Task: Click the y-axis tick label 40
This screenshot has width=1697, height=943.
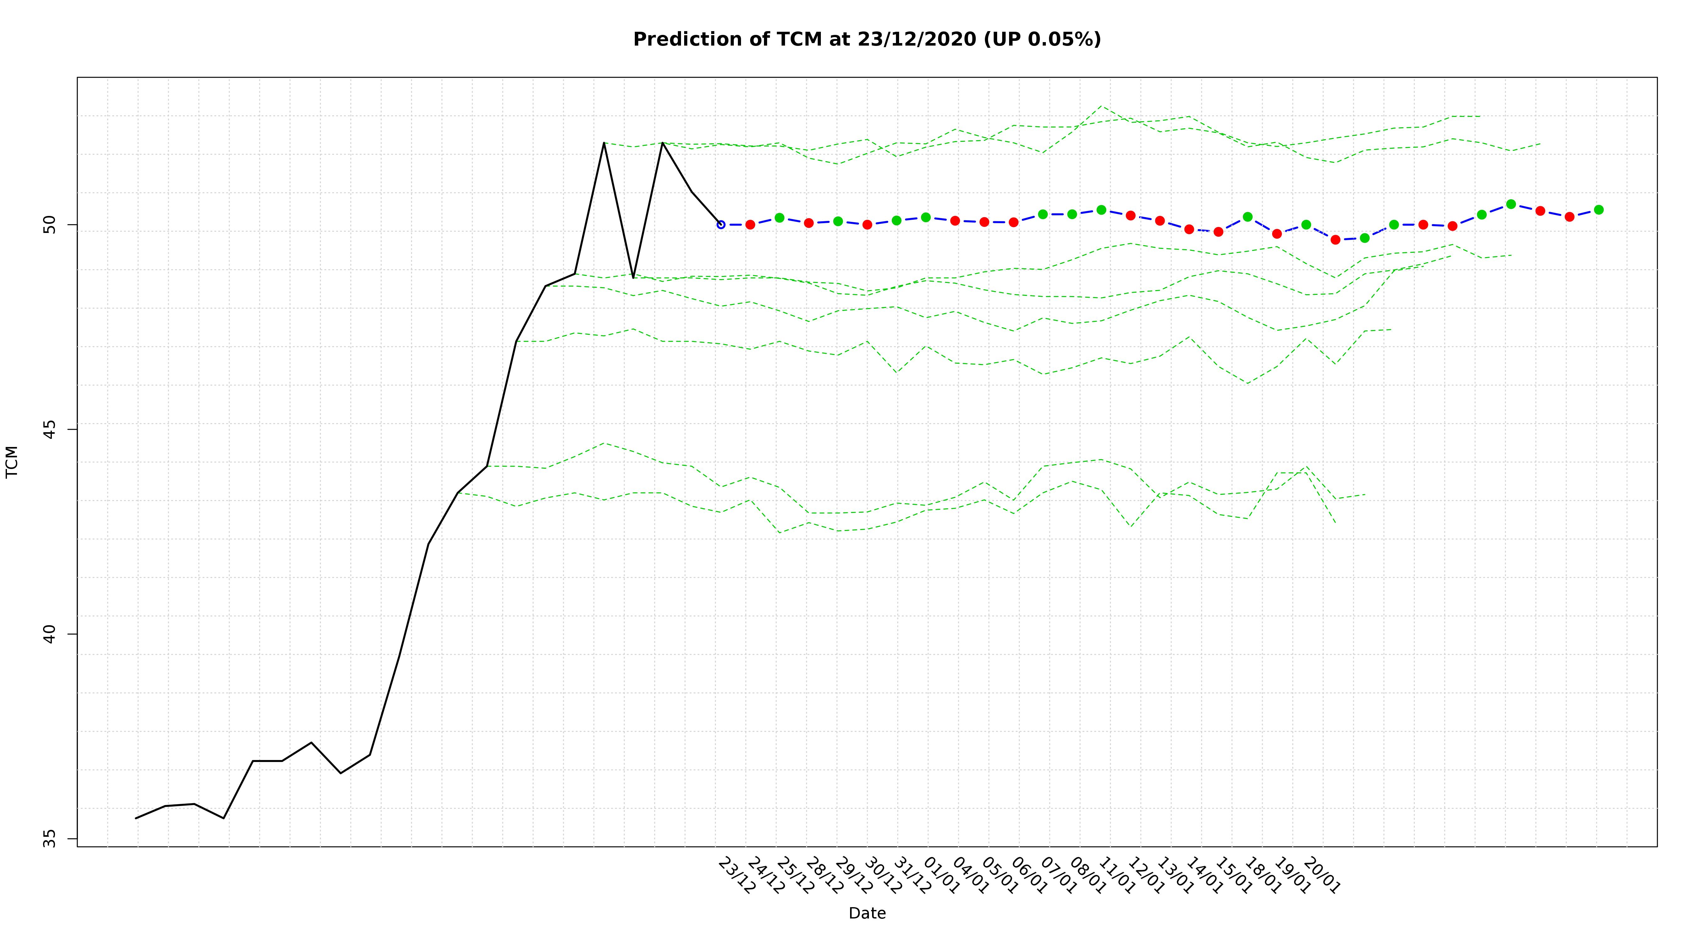Action: coord(49,634)
